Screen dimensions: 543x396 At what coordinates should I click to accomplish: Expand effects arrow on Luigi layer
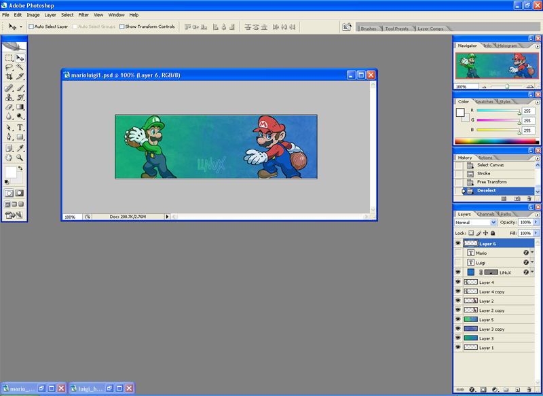pos(533,262)
